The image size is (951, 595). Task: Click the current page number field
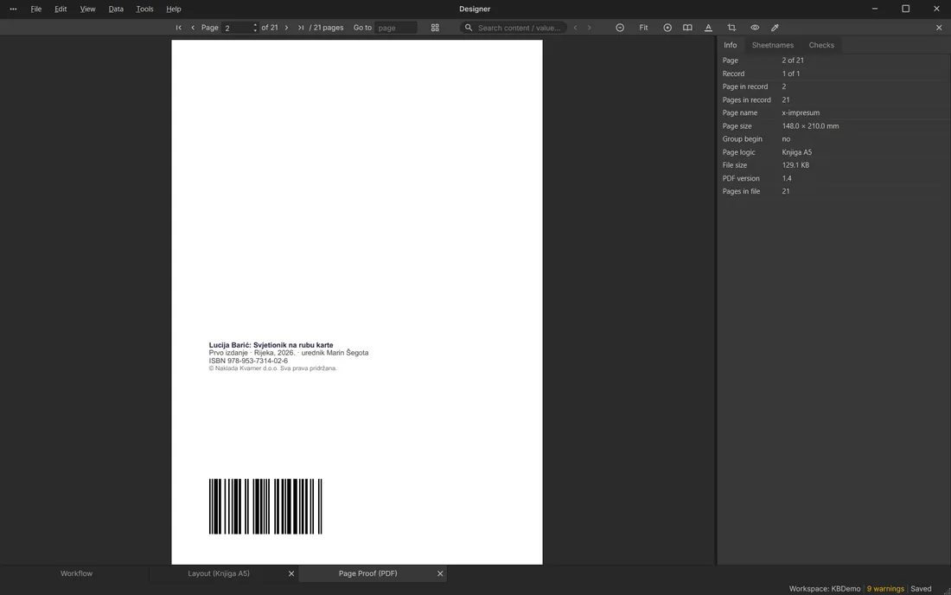237,28
